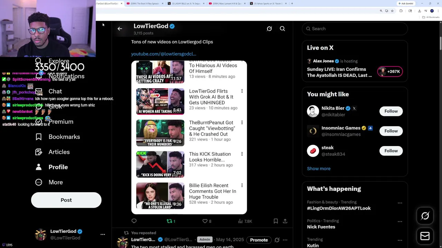This screenshot has width=442, height=248.
Task: Open the More menu in the sidebar
Action: pyautogui.click(x=56, y=182)
